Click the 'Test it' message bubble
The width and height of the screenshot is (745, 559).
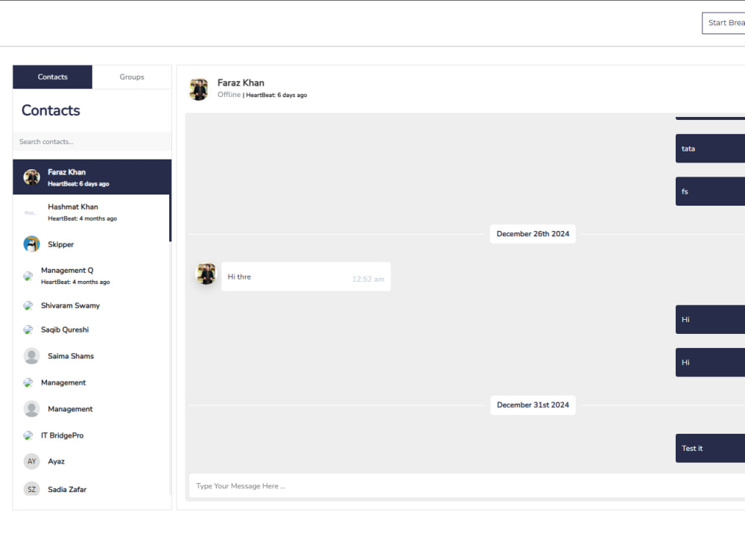click(710, 448)
